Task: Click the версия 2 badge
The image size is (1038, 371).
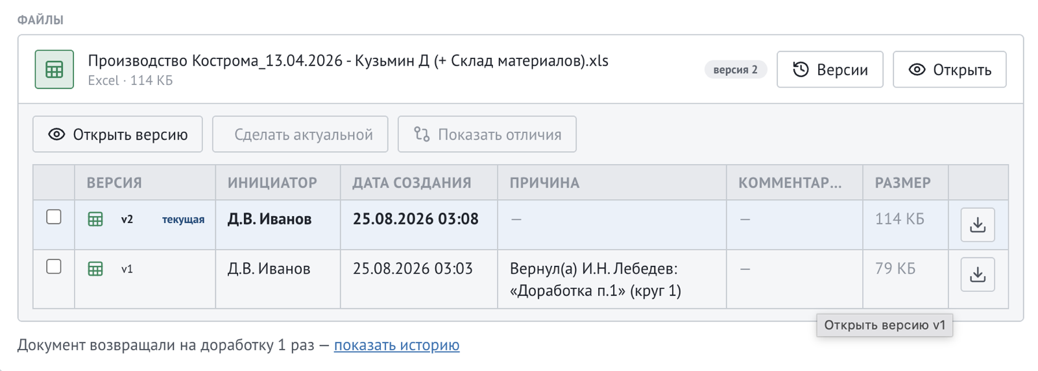Action: [x=736, y=69]
